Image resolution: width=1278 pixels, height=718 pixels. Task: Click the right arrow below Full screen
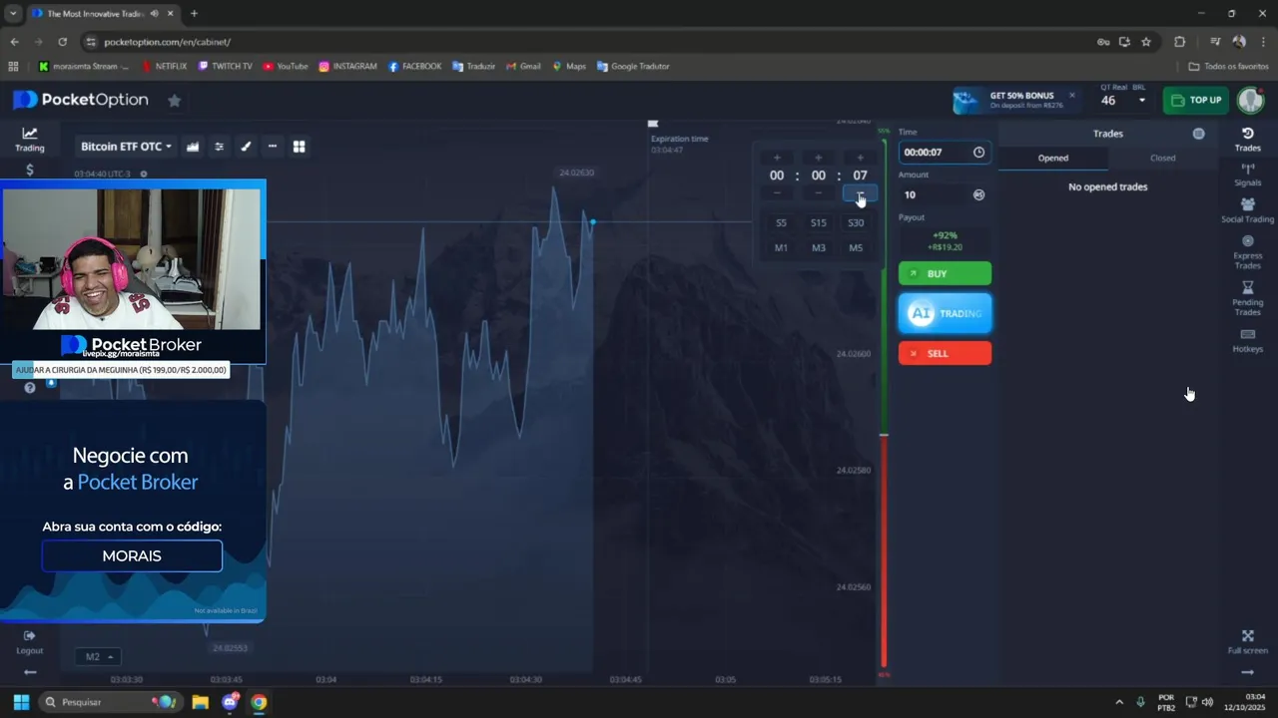[x=1247, y=671]
